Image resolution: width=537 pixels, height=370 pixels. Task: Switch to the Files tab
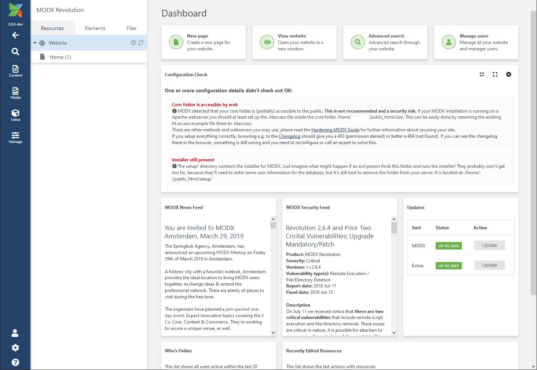click(131, 28)
